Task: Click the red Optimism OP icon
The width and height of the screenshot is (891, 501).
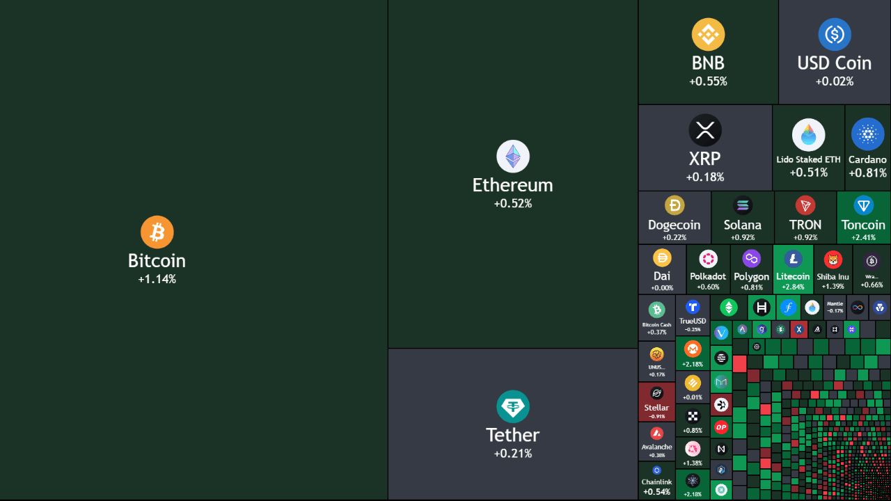Action: pyautogui.click(x=721, y=427)
